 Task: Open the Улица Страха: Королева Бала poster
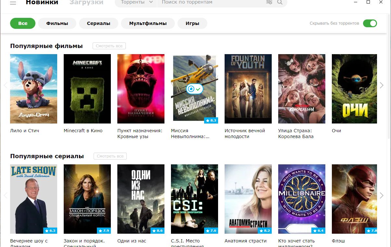click(302, 89)
